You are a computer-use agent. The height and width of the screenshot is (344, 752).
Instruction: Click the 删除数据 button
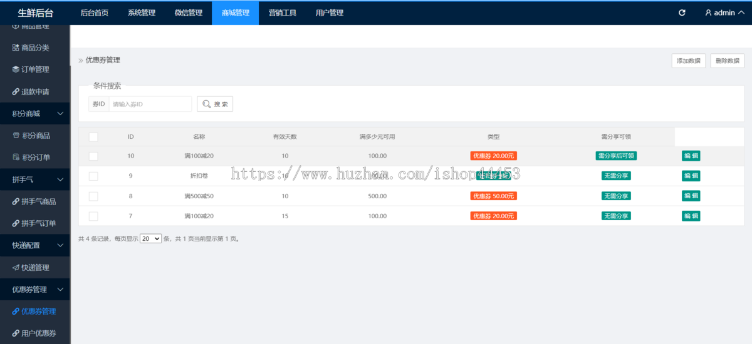pyautogui.click(x=727, y=61)
